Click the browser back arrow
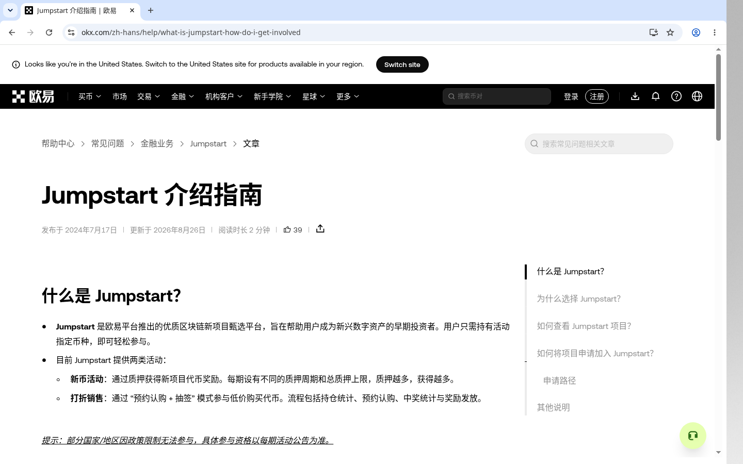Viewport: 743px width, 464px height. point(12,32)
